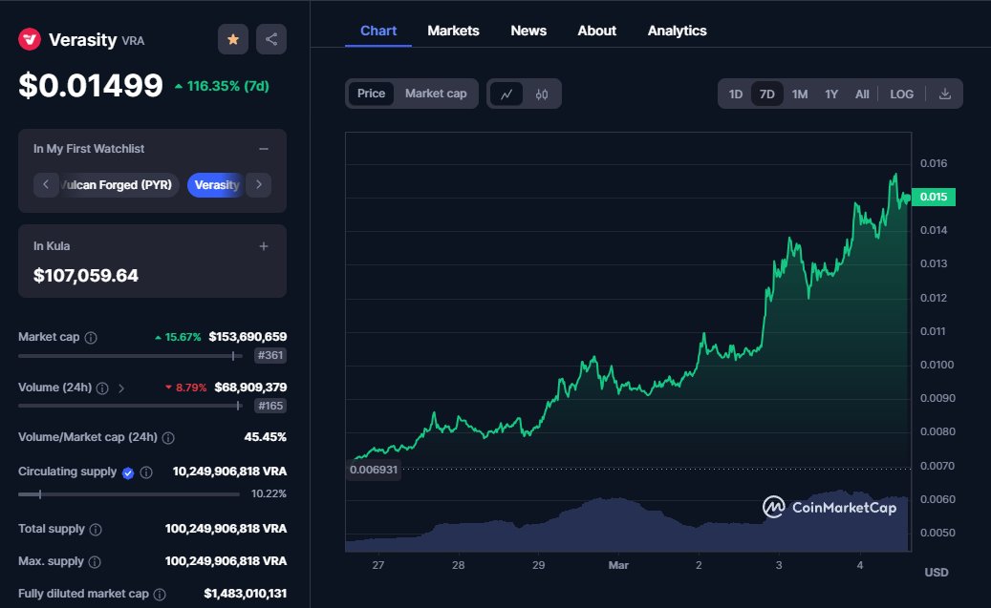This screenshot has height=608, width=991.
Task: Open the share options icon
Action: click(270, 39)
